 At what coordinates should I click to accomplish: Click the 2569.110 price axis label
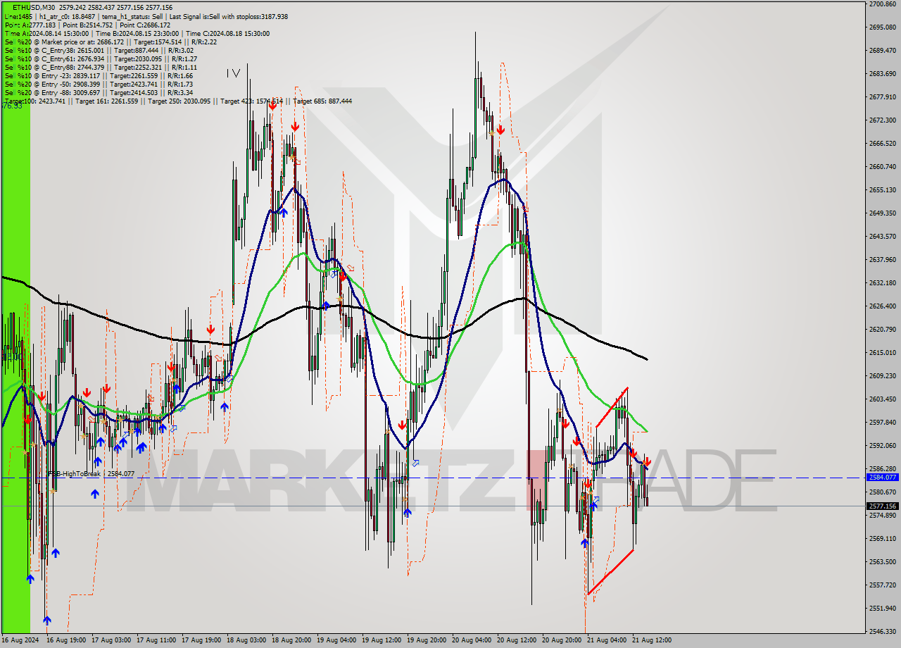point(883,539)
